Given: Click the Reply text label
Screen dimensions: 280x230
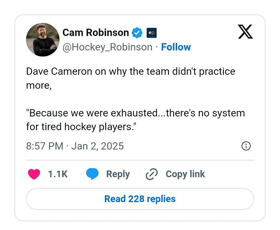Looking at the screenshot, I should [118, 174].
